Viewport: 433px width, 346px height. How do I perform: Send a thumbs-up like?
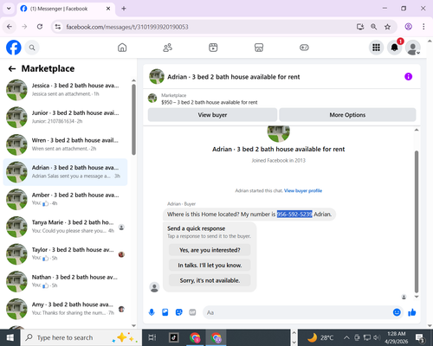tap(412, 312)
